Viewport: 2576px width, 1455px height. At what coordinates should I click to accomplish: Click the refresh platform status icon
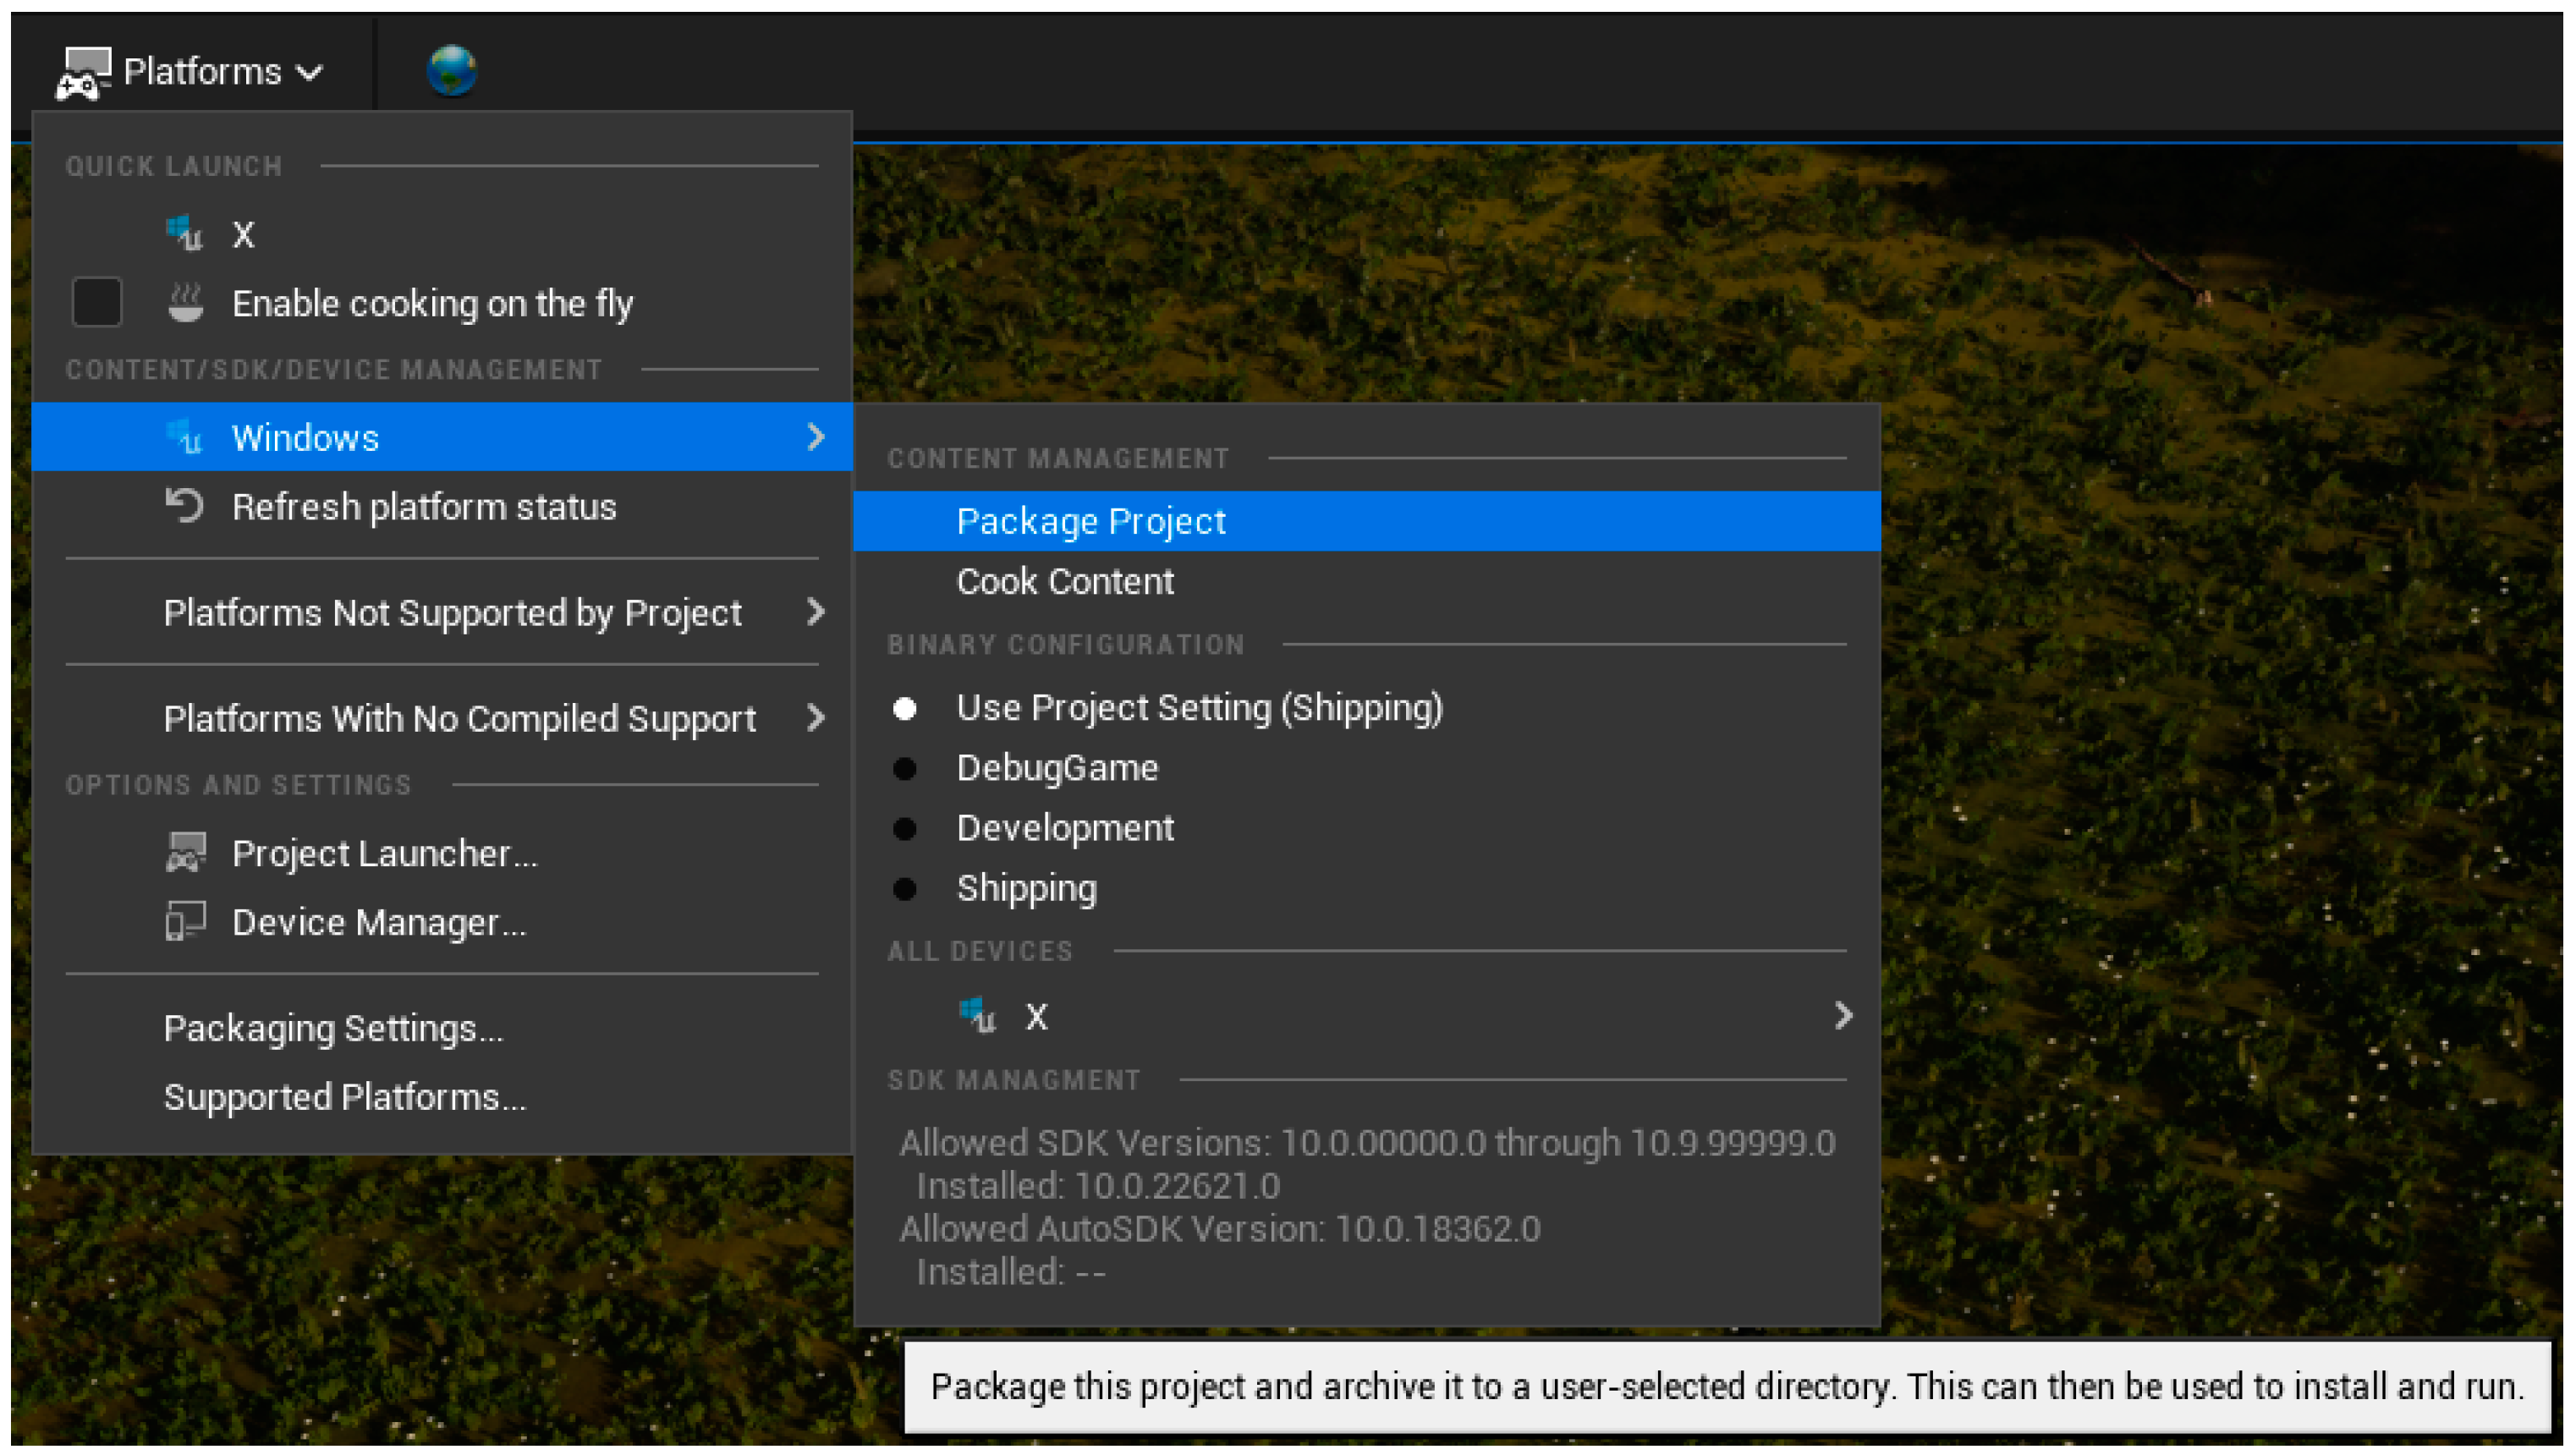tap(184, 506)
